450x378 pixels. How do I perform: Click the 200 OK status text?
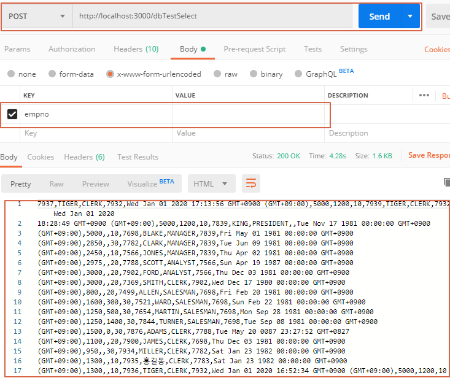click(x=289, y=156)
